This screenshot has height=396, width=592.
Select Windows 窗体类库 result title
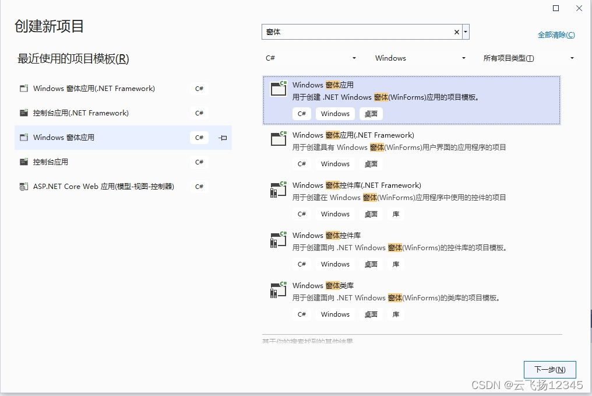pos(323,286)
